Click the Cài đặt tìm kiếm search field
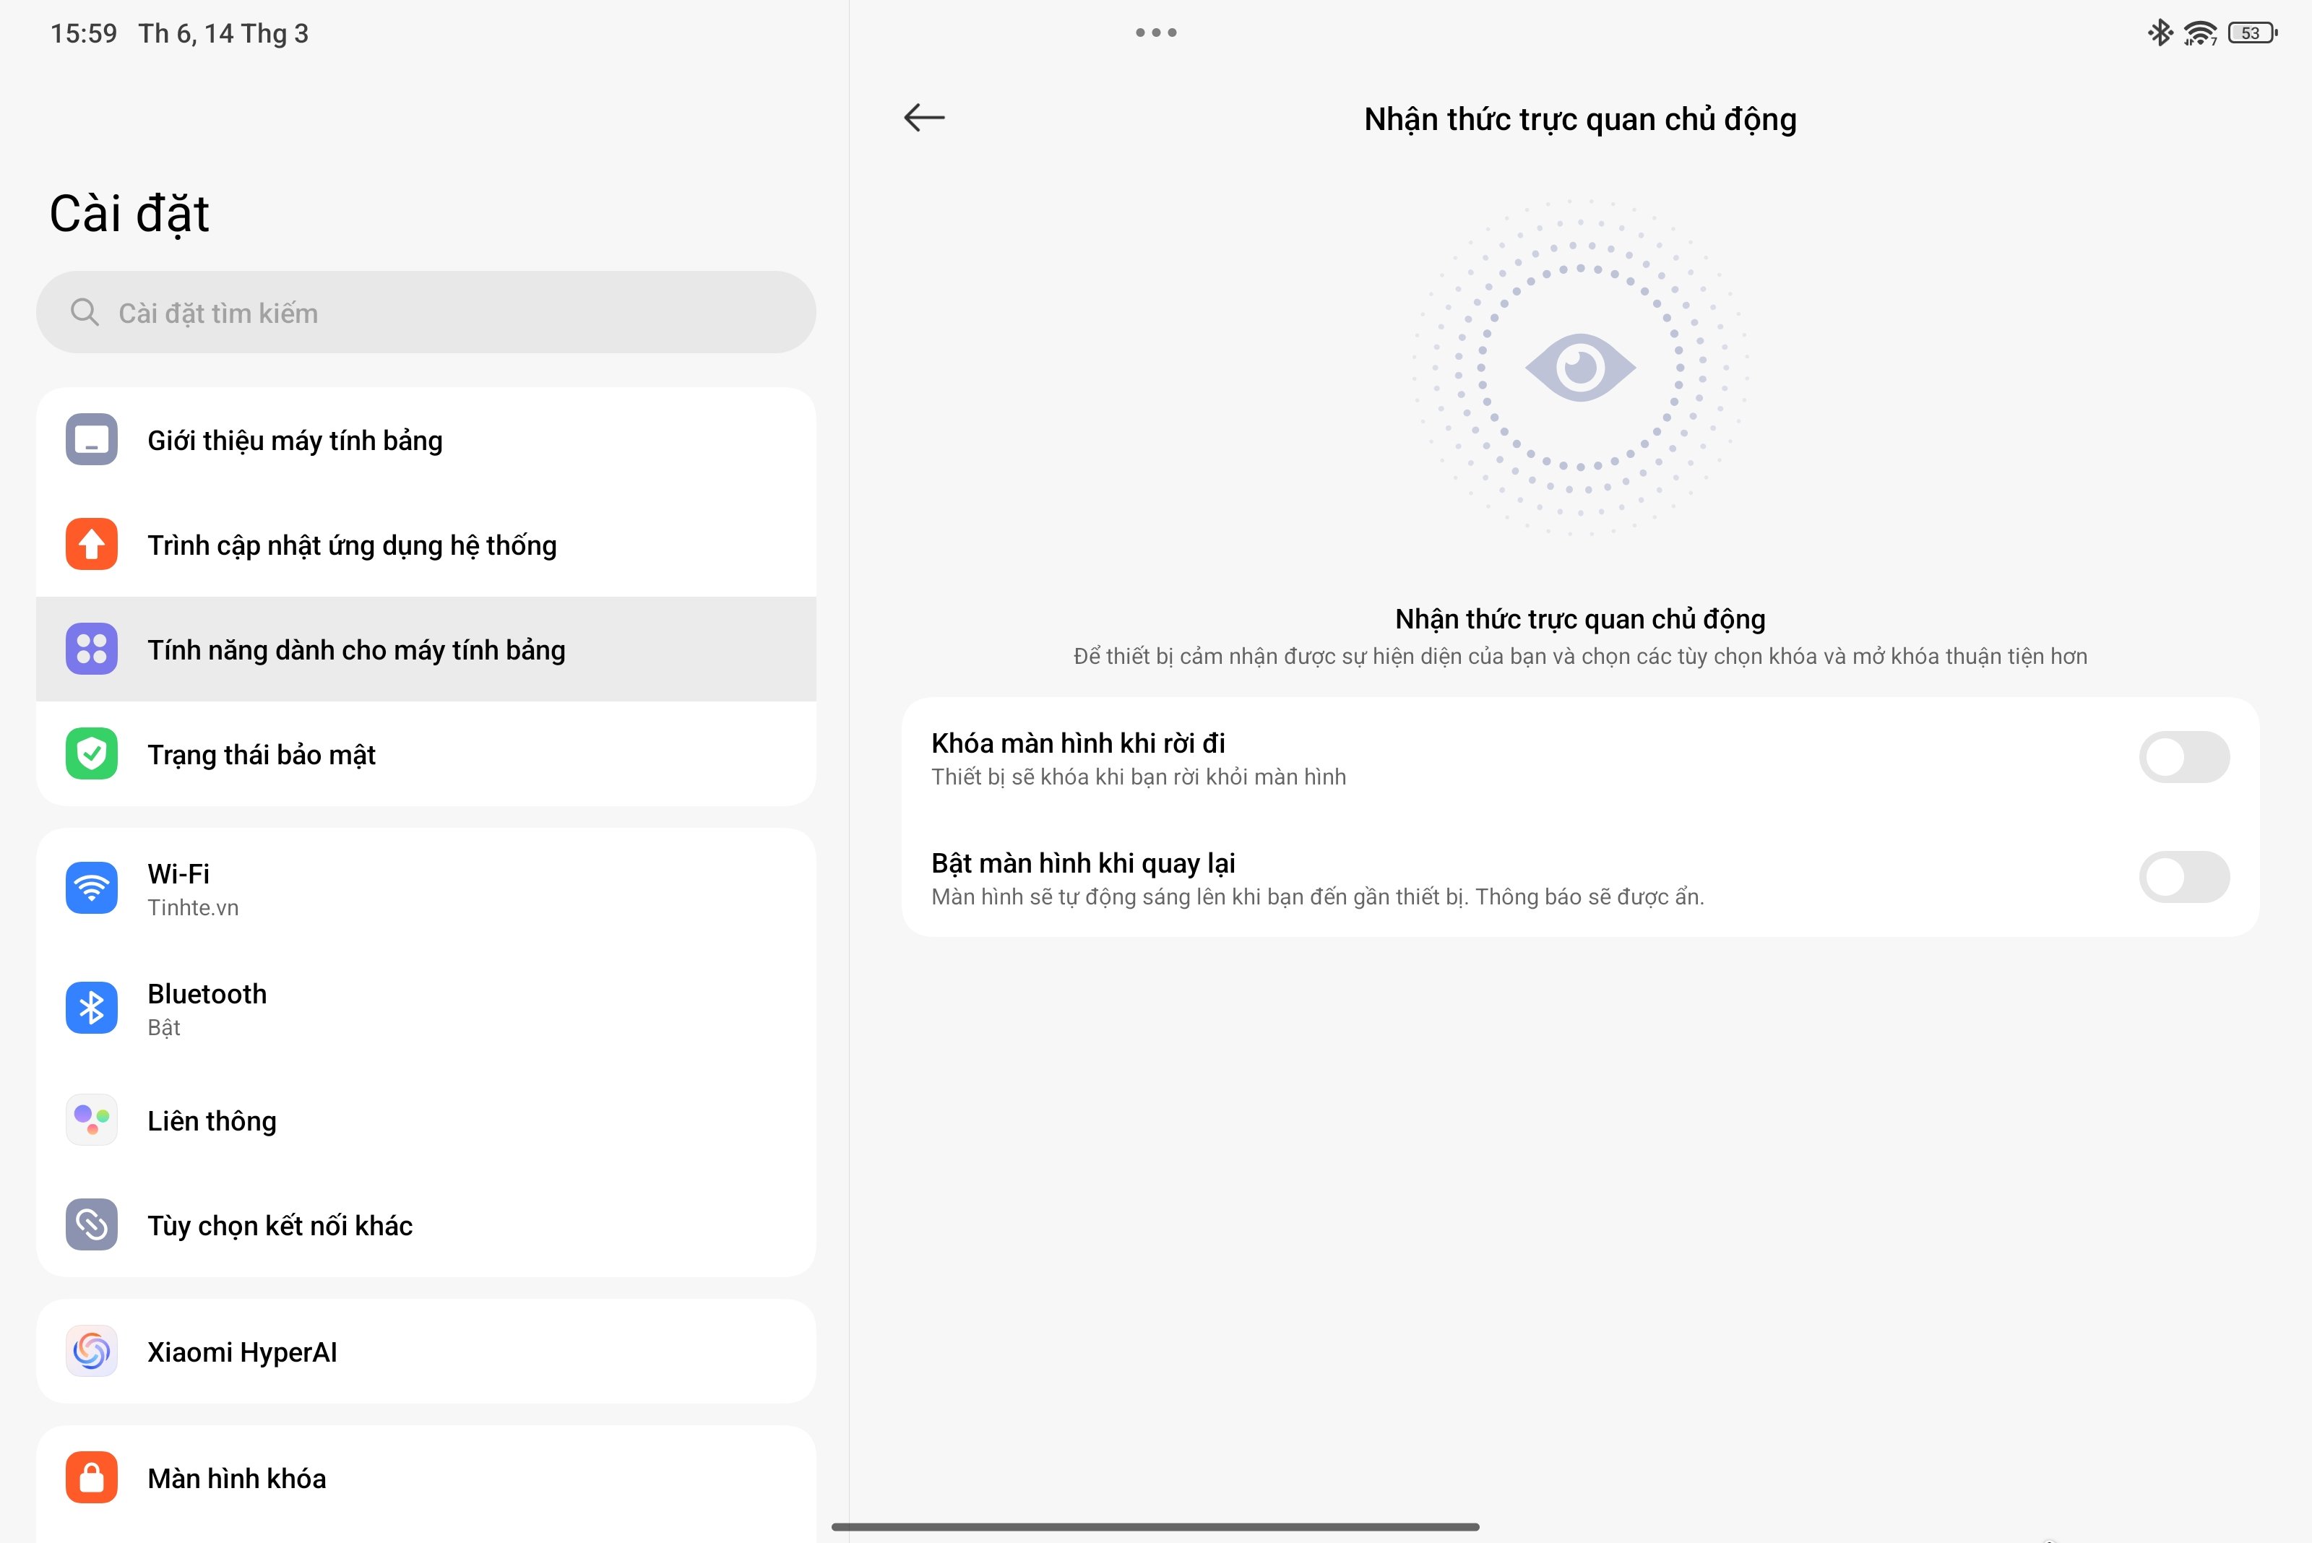This screenshot has height=1543, width=2312. (426, 311)
